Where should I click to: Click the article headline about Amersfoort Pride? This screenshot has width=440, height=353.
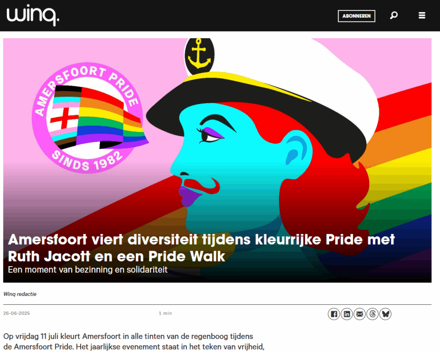201,248
